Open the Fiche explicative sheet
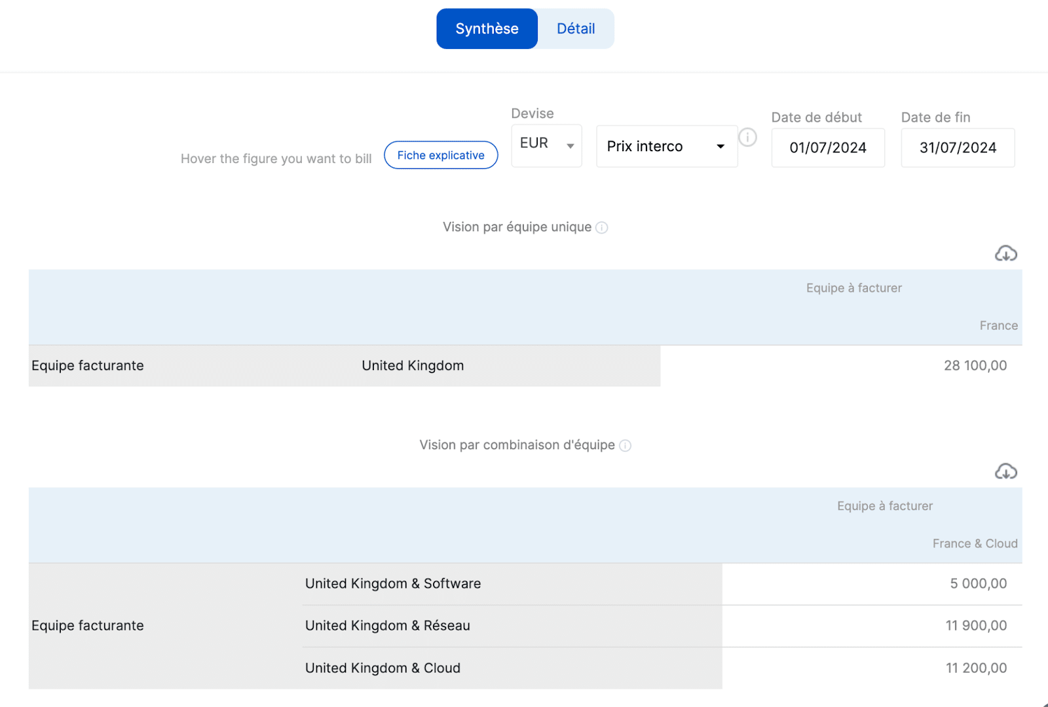The width and height of the screenshot is (1048, 707). point(441,155)
